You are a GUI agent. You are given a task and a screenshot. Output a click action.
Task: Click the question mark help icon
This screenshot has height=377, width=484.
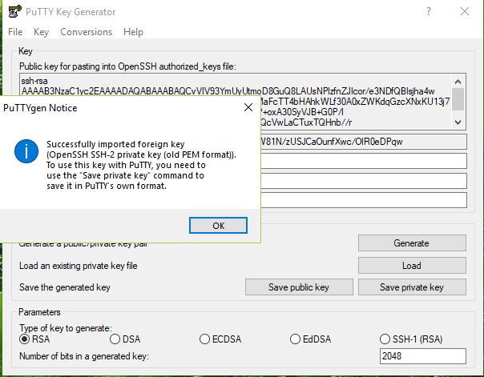point(429,12)
